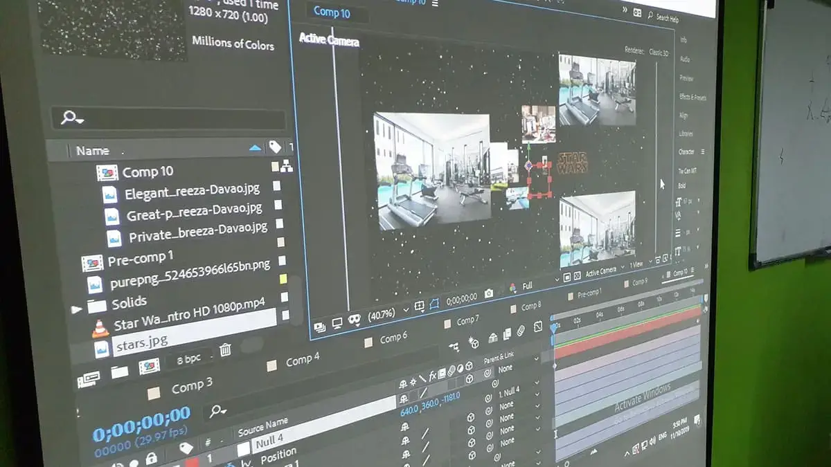Open the Composition Mini-Flowchart icon
The image size is (831, 467).
(x=454, y=347)
